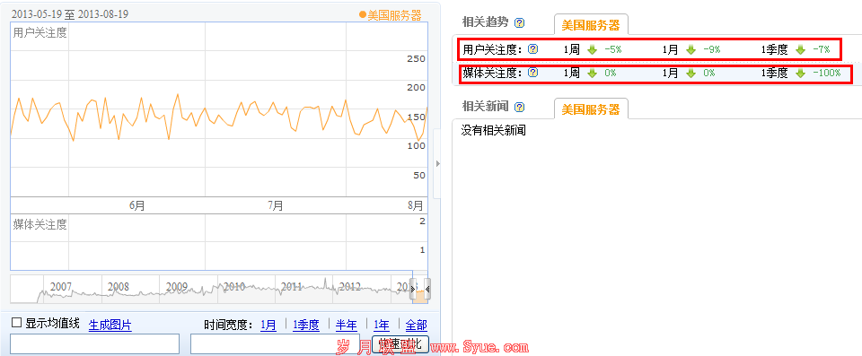This screenshot has height=356, width=862.
Task: Click help icon next to 相关新闻
Action: 520,107
